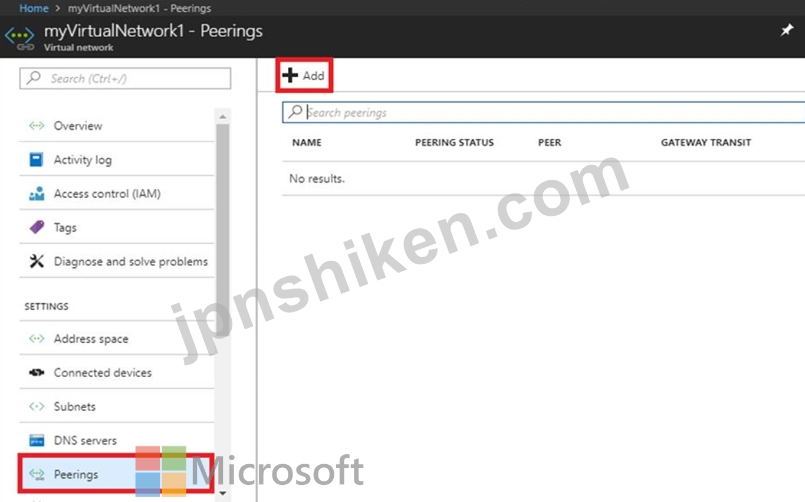The height and width of the screenshot is (502, 805).
Task: Click myVirtualNetwork1 - Peerings breadcrumb
Action: pos(139,8)
